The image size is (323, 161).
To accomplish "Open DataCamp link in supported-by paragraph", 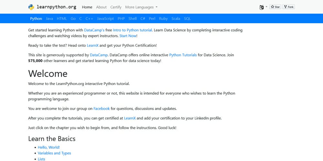I will coord(99,55).
